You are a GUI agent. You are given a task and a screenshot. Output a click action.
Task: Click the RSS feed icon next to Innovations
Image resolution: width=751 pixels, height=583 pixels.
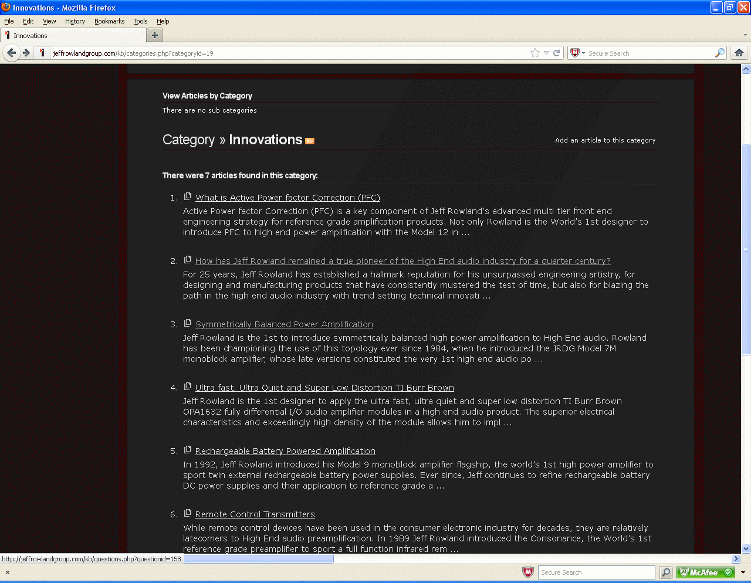tap(310, 141)
